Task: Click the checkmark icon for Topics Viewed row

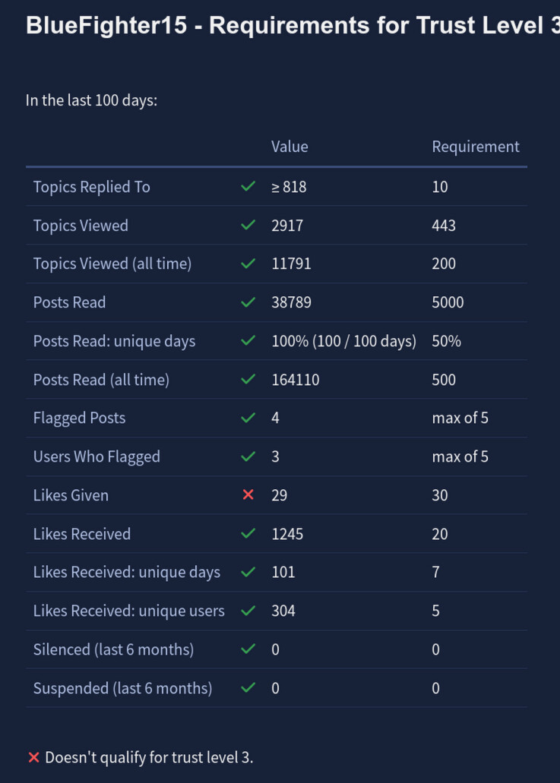Action: point(248,226)
